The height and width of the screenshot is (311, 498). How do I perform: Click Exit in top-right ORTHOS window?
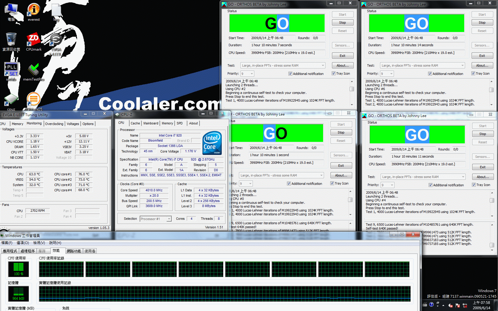(482, 56)
